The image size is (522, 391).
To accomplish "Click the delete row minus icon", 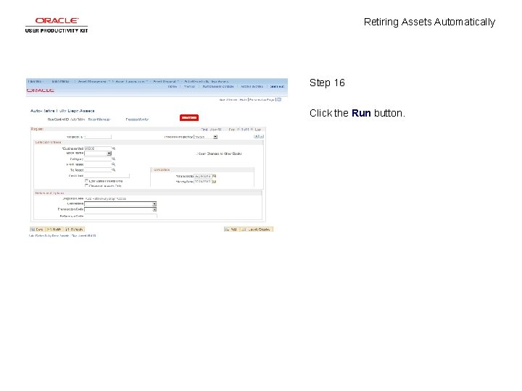I will (x=261, y=136).
